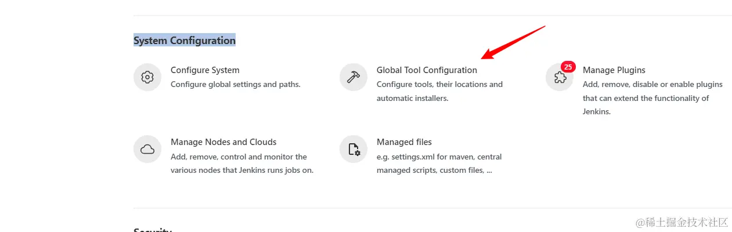
Task: Click the Global Tool Configuration hammer icon
Action: 354,77
